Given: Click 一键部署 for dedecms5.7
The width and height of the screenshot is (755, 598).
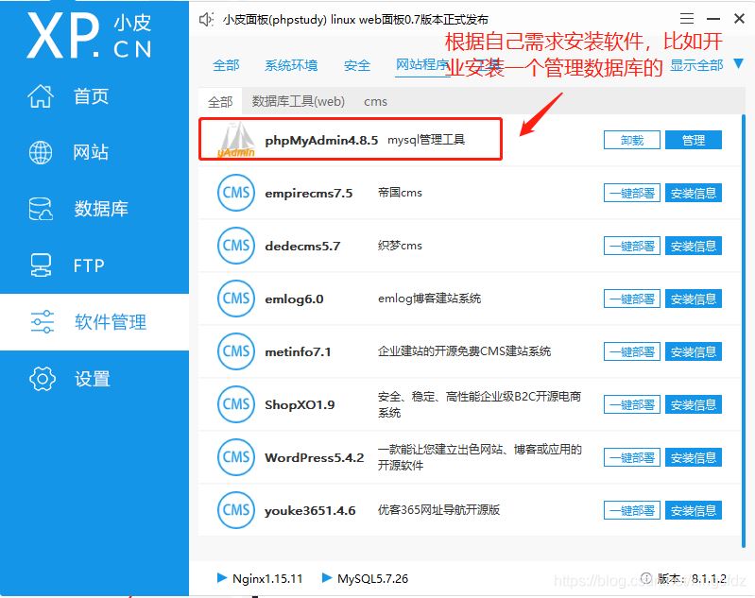Looking at the screenshot, I should click(x=632, y=246).
